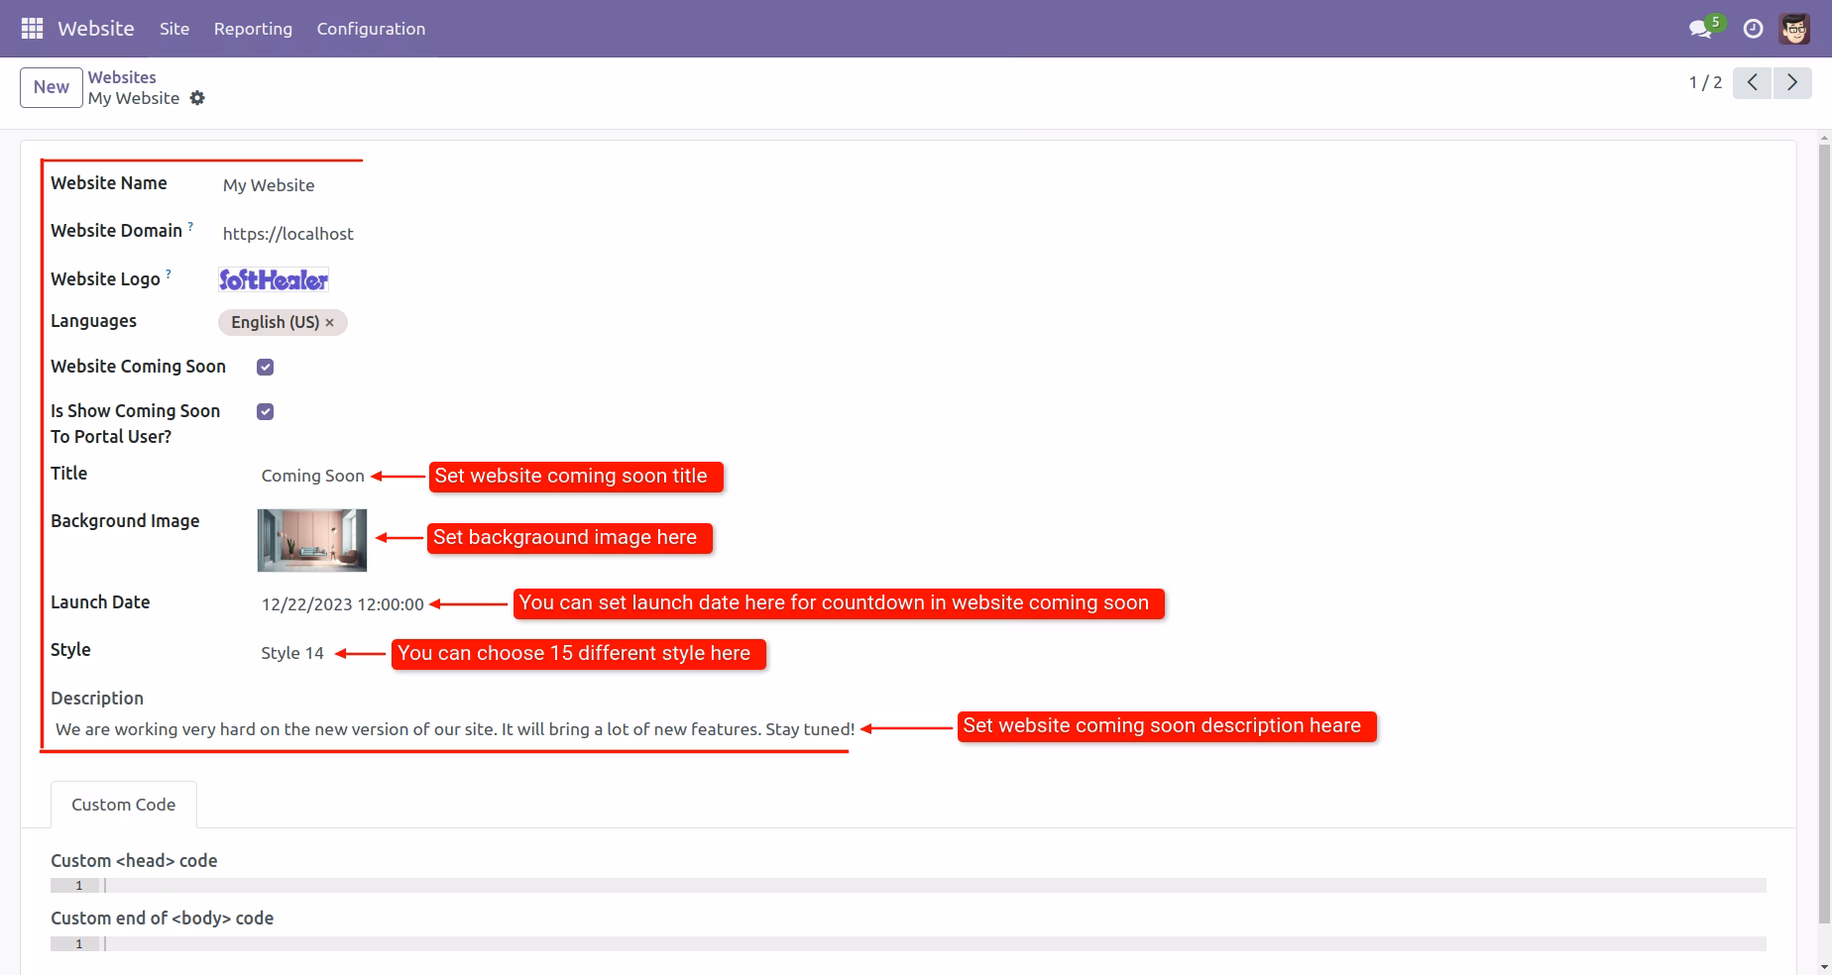
Task: Click the user avatar icon
Action: [x=1794, y=29]
